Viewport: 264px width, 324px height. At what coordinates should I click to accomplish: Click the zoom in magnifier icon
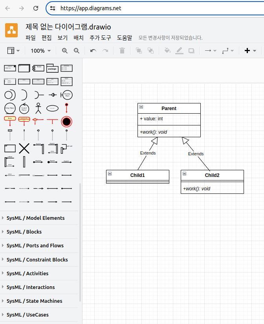tap(64, 51)
